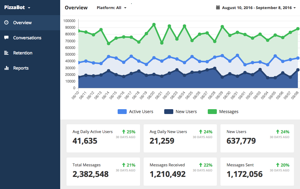
Task: Click the 50000 y-axis label
Action: 70,54
